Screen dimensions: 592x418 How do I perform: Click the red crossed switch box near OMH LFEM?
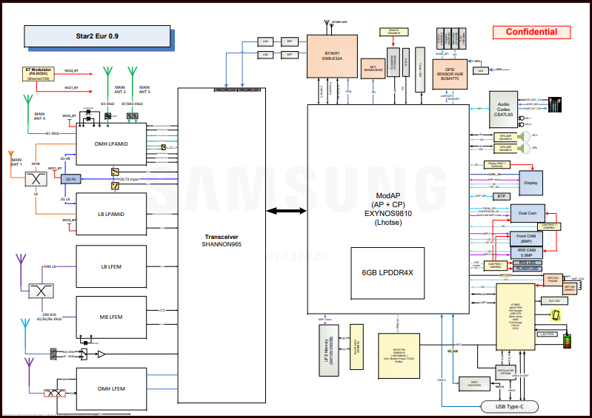(55, 393)
